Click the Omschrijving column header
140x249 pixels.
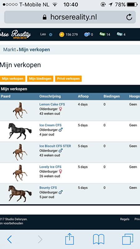tap(50, 96)
